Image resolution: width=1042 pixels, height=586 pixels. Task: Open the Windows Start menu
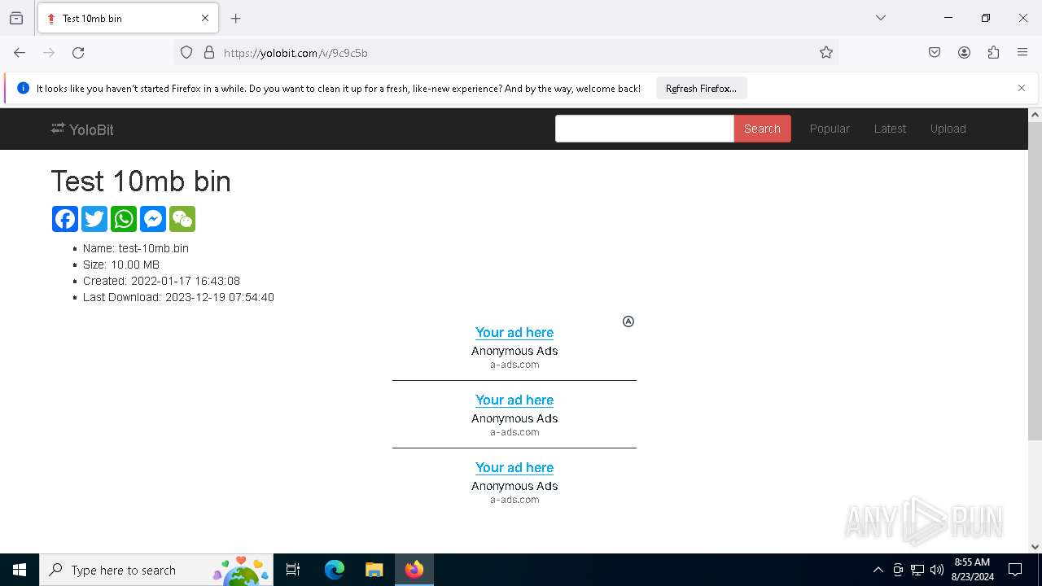coord(20,570)
